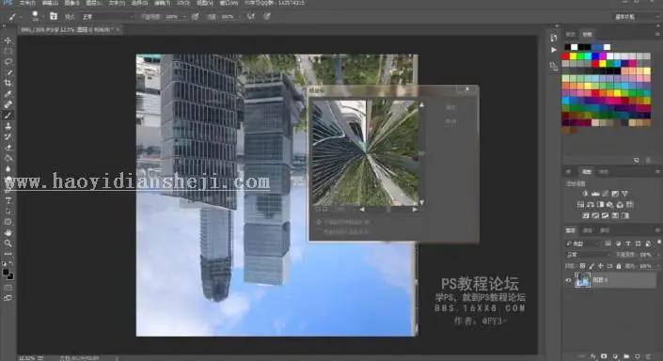Add a layer mask to the layer
663x361 pixels.
pos(604,356)
